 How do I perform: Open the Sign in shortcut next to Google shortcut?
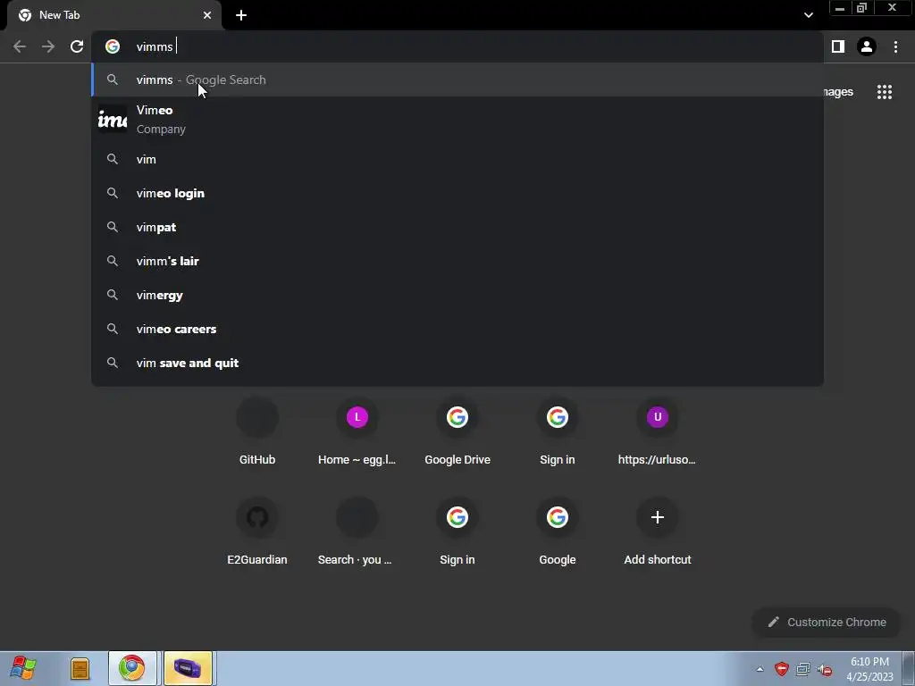tap(457, 531)
